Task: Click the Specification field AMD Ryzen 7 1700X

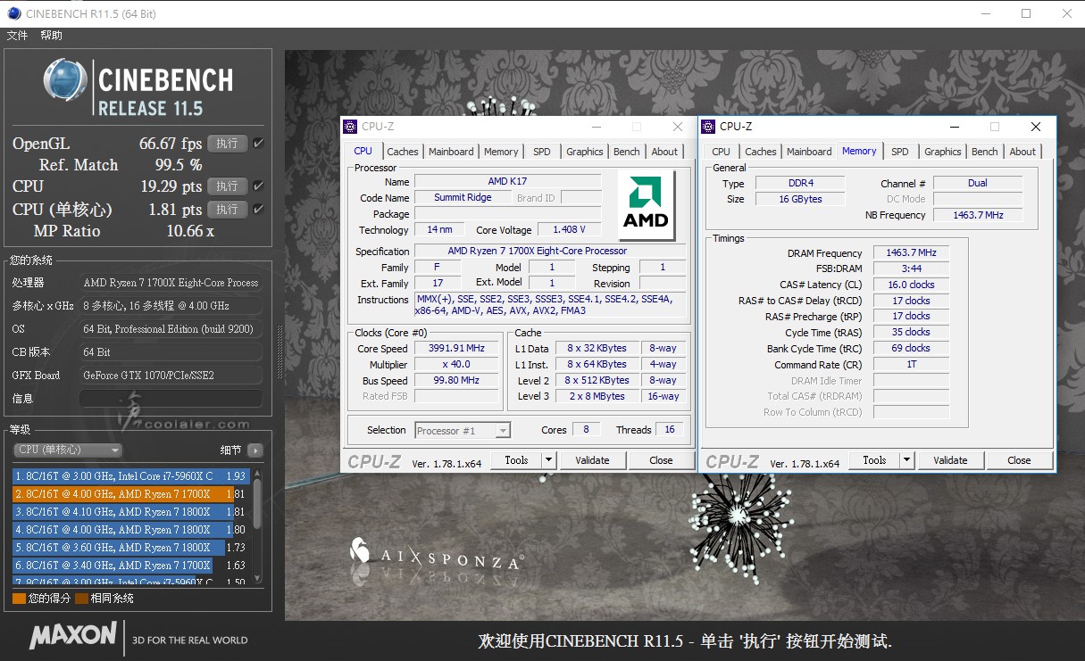Action: pyautogui.click(x=550, y=251)
